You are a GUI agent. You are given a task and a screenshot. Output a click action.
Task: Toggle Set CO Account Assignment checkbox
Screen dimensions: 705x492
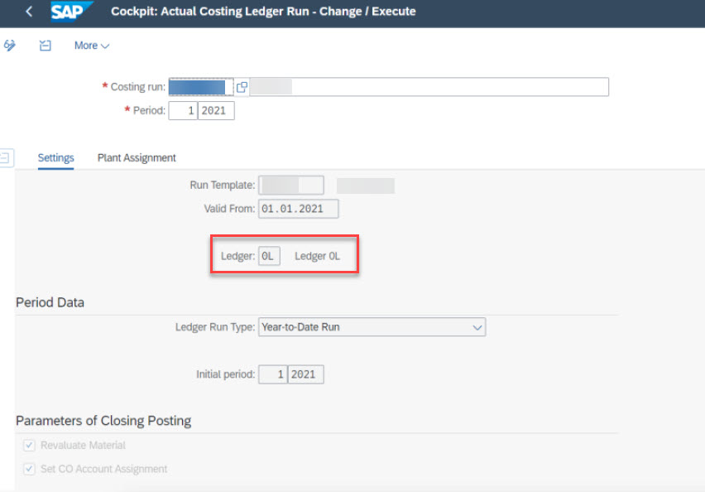(x=30, y=469)
